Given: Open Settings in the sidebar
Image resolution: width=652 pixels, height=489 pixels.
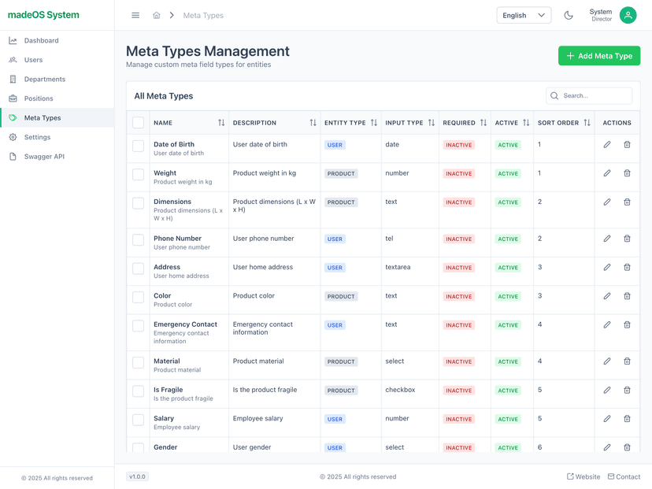Looking at the screenshot, I should (57, 137).
